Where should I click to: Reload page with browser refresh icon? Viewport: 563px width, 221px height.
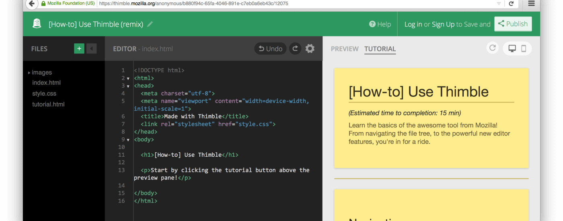tap(511, 4)
